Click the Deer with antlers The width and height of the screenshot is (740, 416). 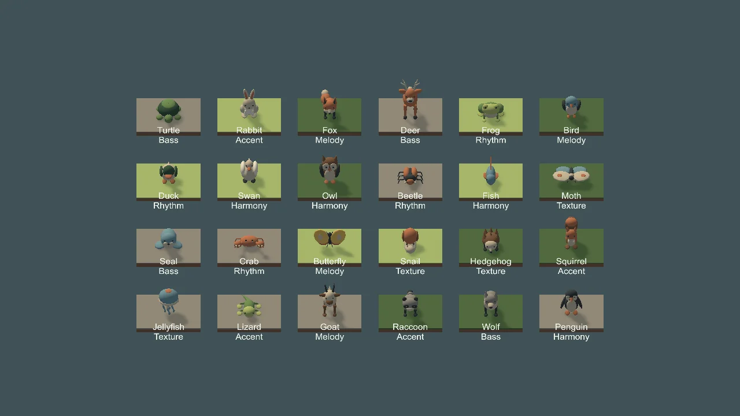click(410, 100)
